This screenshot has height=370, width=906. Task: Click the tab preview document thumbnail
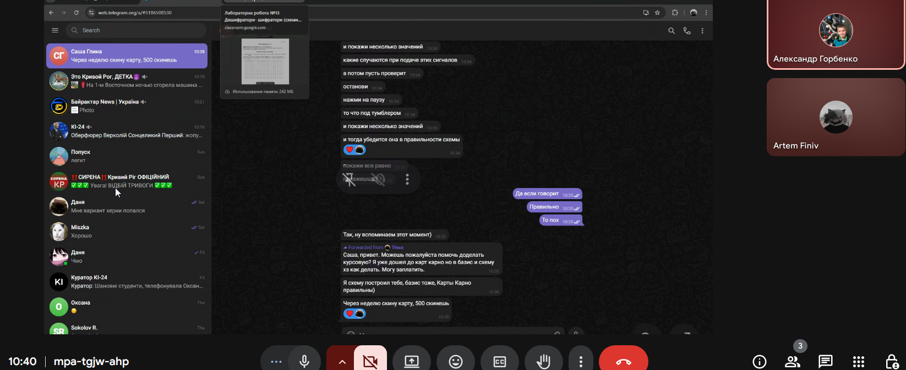tap(265, 61)
